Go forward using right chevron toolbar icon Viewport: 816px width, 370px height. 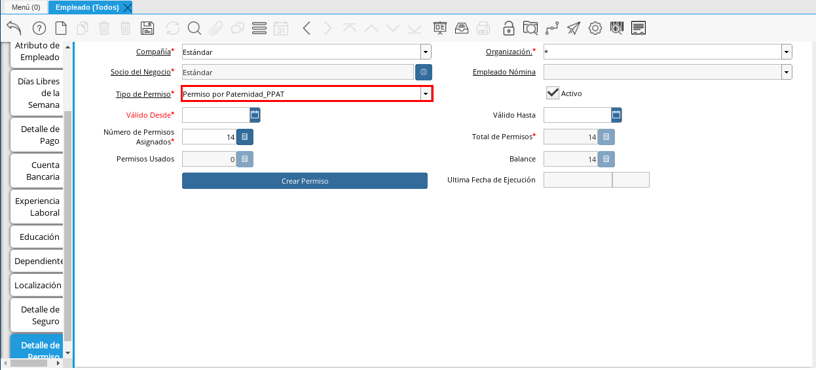pyautogui.click(x=327, y=28)
